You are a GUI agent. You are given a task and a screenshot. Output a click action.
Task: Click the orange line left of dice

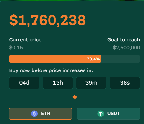38,97
